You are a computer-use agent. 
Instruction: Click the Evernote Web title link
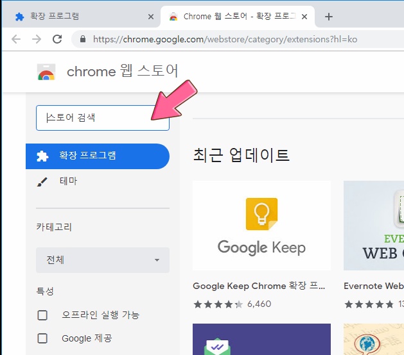[x=374, y=286]
